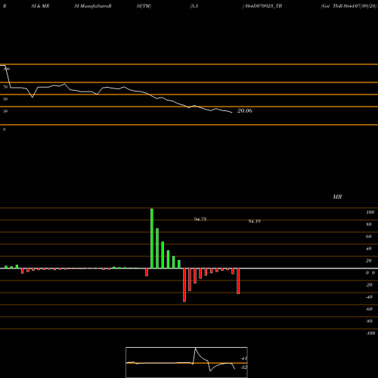Viewport: 378px width, 378px height.
Task: Click the tallest green bar in MR histogram
Action: [x=152, y=238]
